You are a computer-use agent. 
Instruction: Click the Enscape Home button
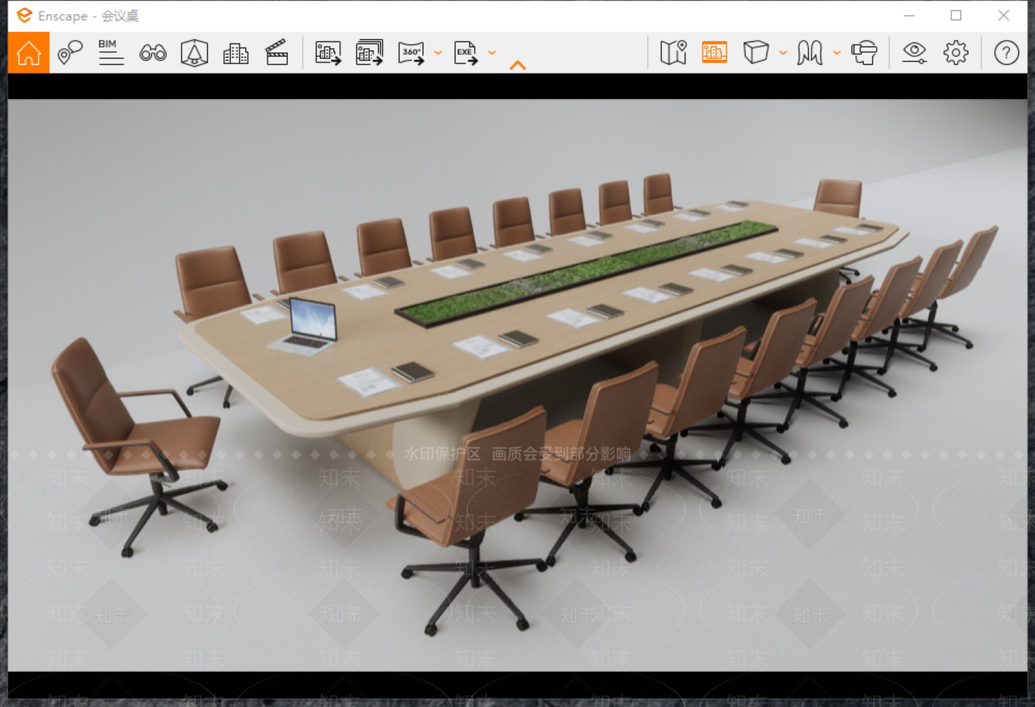tap(28, 52)
